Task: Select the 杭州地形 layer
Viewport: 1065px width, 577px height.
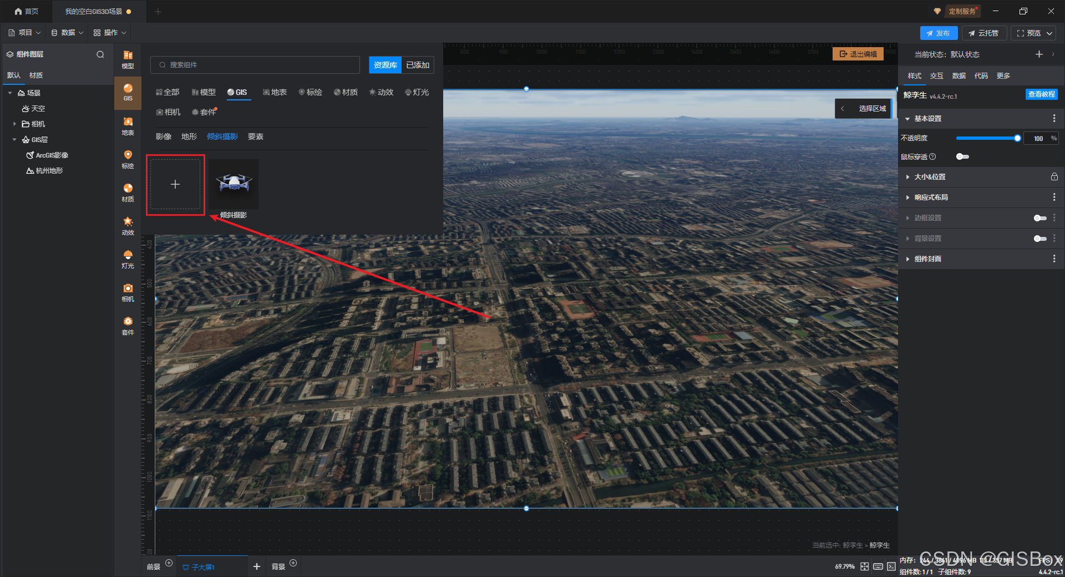Action: pos(45,171)
